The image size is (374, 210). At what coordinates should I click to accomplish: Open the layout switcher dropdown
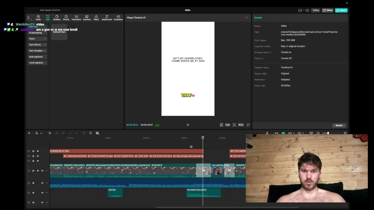click(x=301, y=10)
